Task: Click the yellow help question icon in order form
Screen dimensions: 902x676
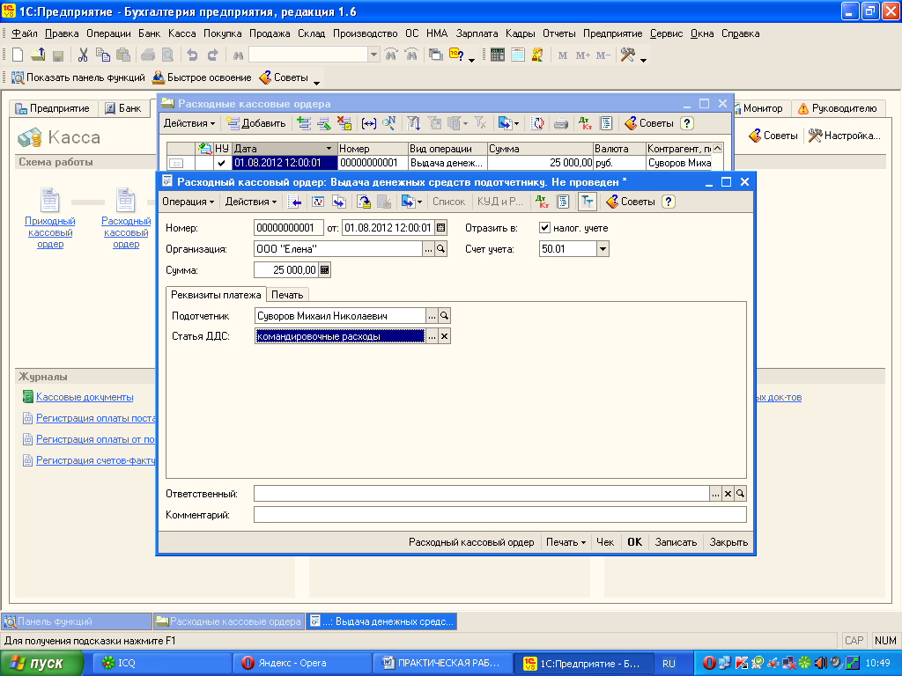Action: (x=668, y=202)
